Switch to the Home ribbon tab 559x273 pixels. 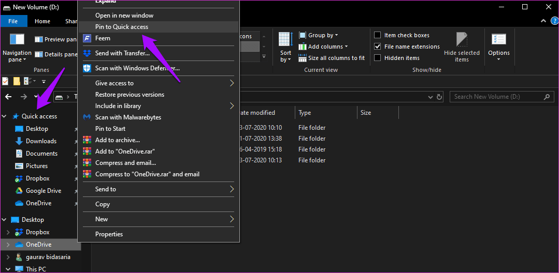pyautogui.click(x=42, y=21)
